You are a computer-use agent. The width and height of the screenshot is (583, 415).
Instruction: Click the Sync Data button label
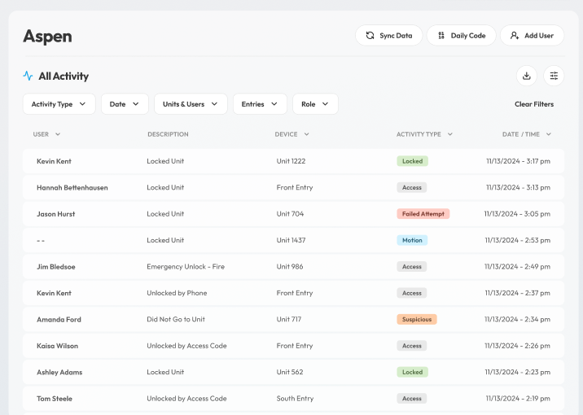tap(396, 36)
